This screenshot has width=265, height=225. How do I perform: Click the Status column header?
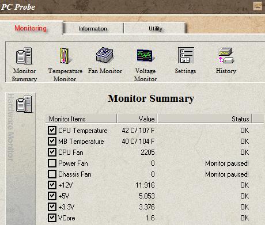pos(205,119)
